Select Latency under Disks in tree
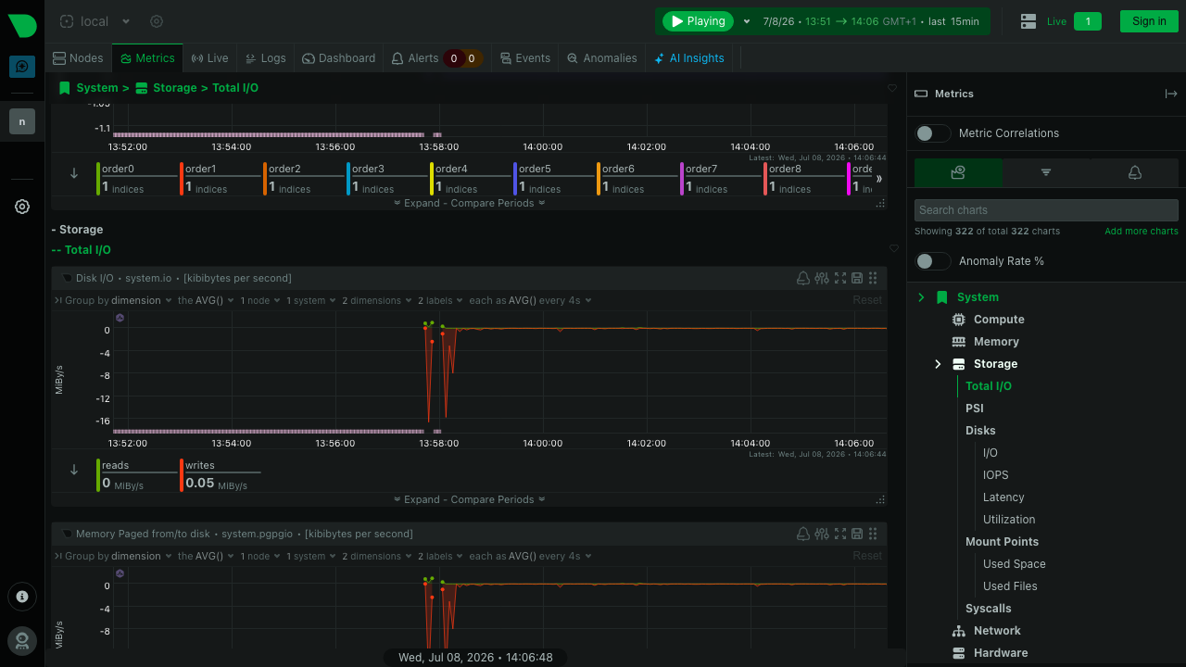1186x667 pixels. [x=1003, y=497]
